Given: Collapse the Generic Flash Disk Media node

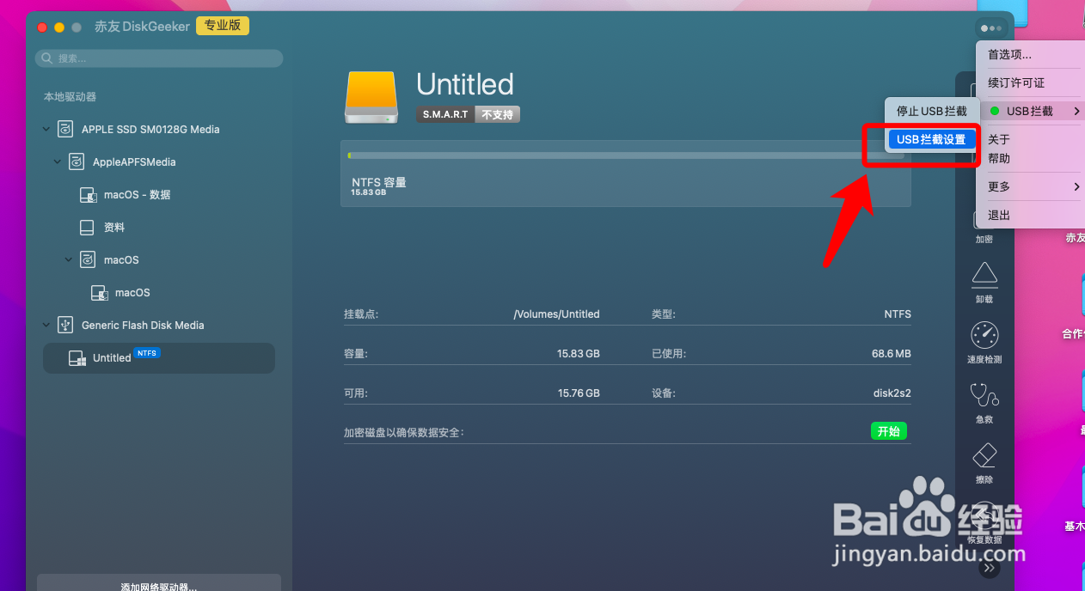Looking at the screenshot, I should 46,326.
